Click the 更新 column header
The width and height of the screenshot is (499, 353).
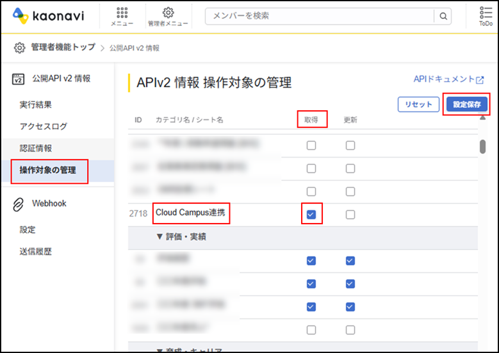(x=350, y=120)
